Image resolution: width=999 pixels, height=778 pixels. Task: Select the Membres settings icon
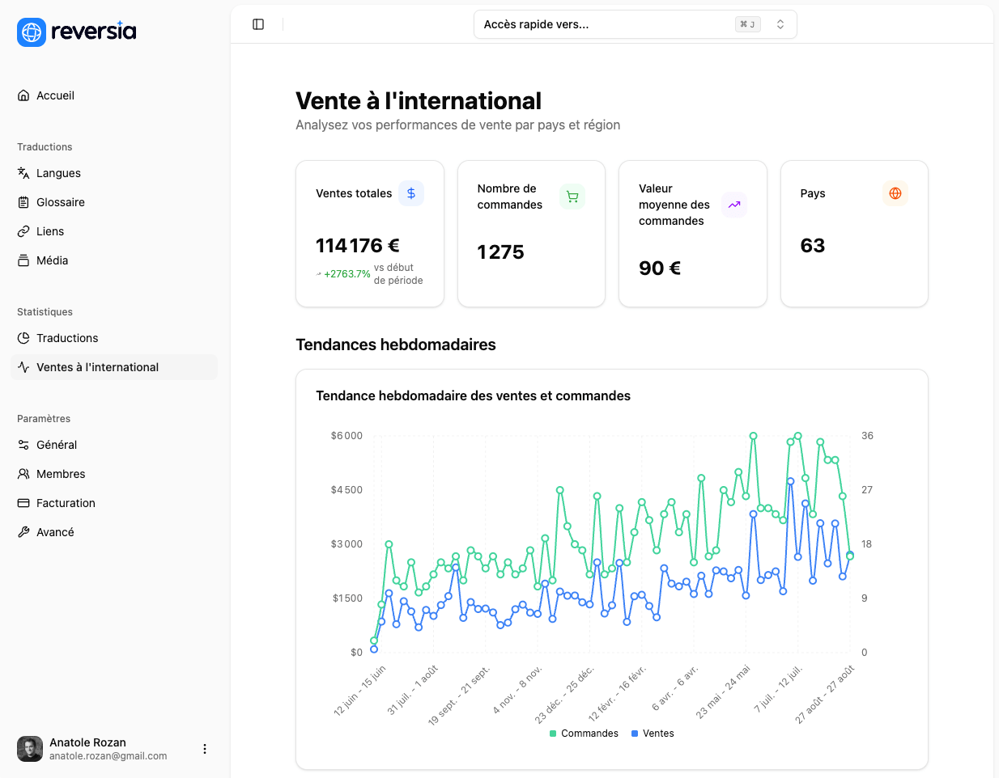click(x=23, y=474)
